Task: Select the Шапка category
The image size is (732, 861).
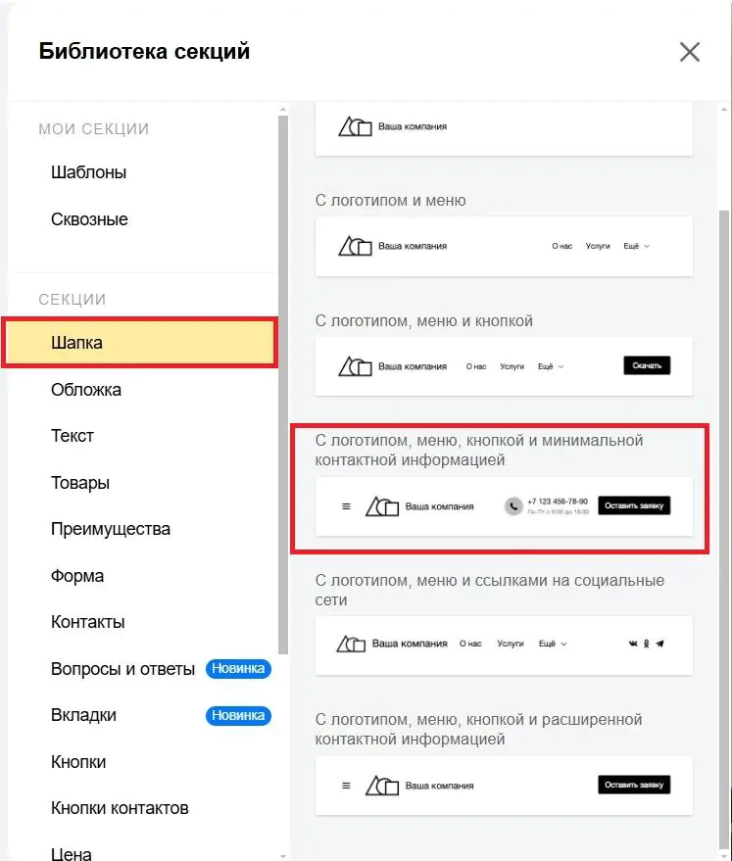Action: (140, 343)
